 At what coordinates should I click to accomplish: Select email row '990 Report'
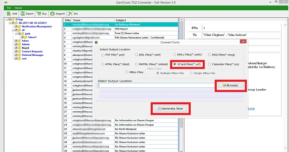point(121,29)
